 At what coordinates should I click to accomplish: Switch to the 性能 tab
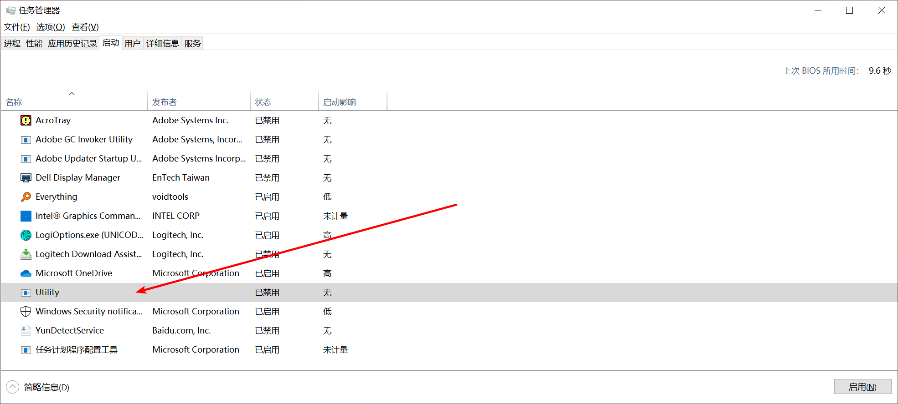tap(34, 43)
